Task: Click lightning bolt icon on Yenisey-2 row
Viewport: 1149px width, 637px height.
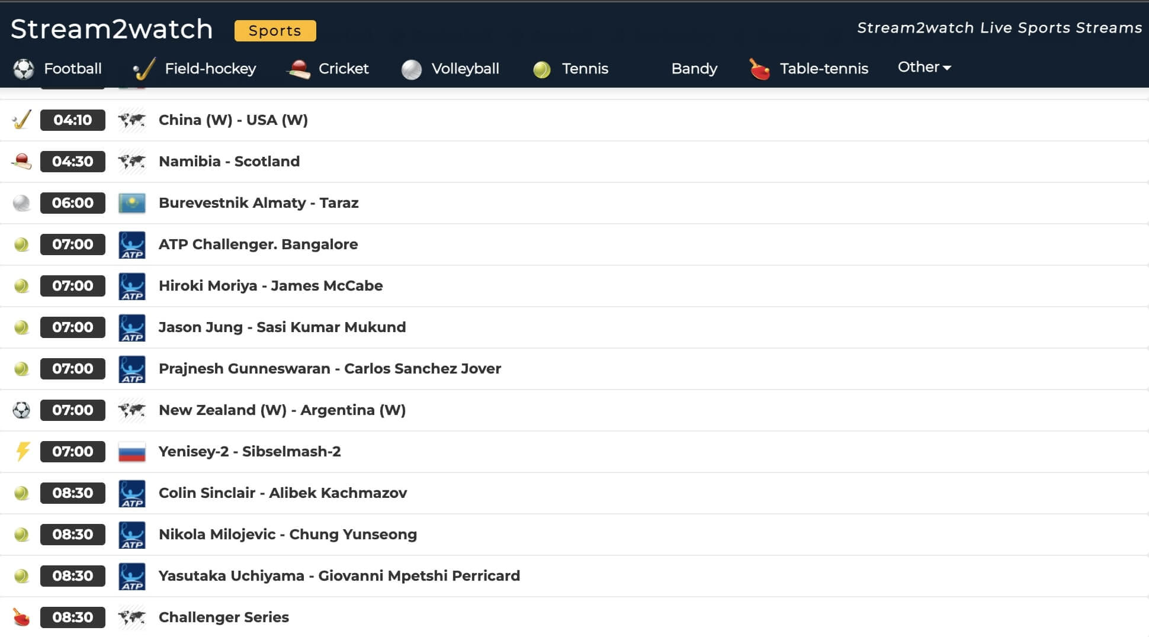Action: click(x=23, y=452)
